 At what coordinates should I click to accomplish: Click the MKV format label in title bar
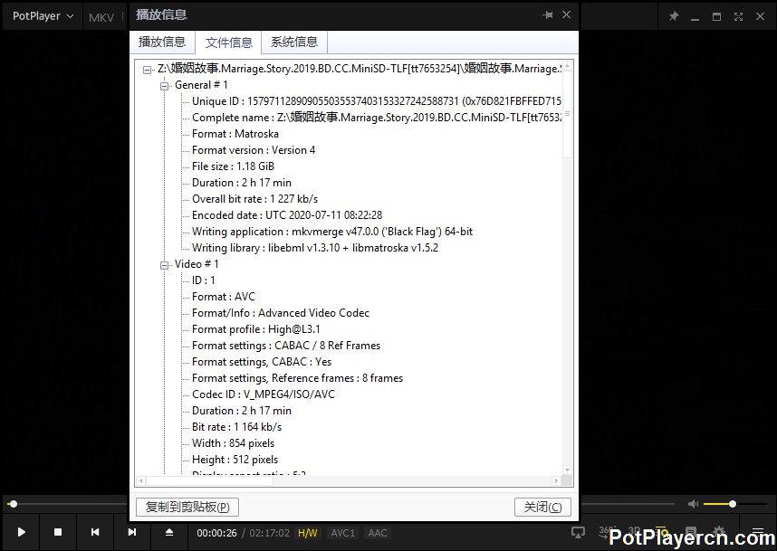pos(101,17)
